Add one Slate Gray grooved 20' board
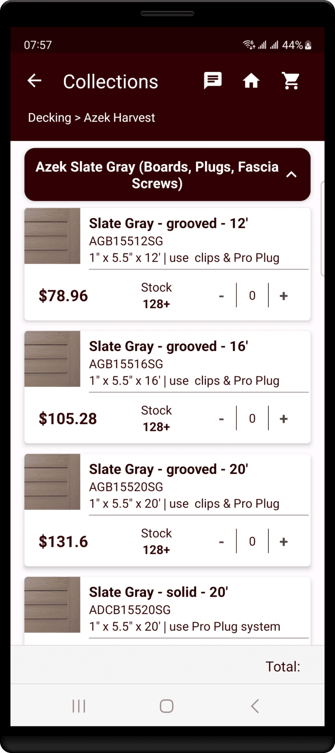Image resolution: width=335 pixels, height=753 pixels. pos(283,542)
